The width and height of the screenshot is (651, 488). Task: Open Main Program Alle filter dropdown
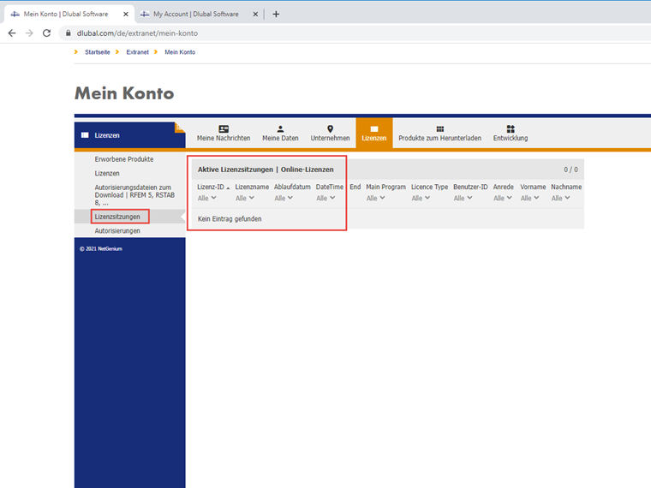coord(376,199)
